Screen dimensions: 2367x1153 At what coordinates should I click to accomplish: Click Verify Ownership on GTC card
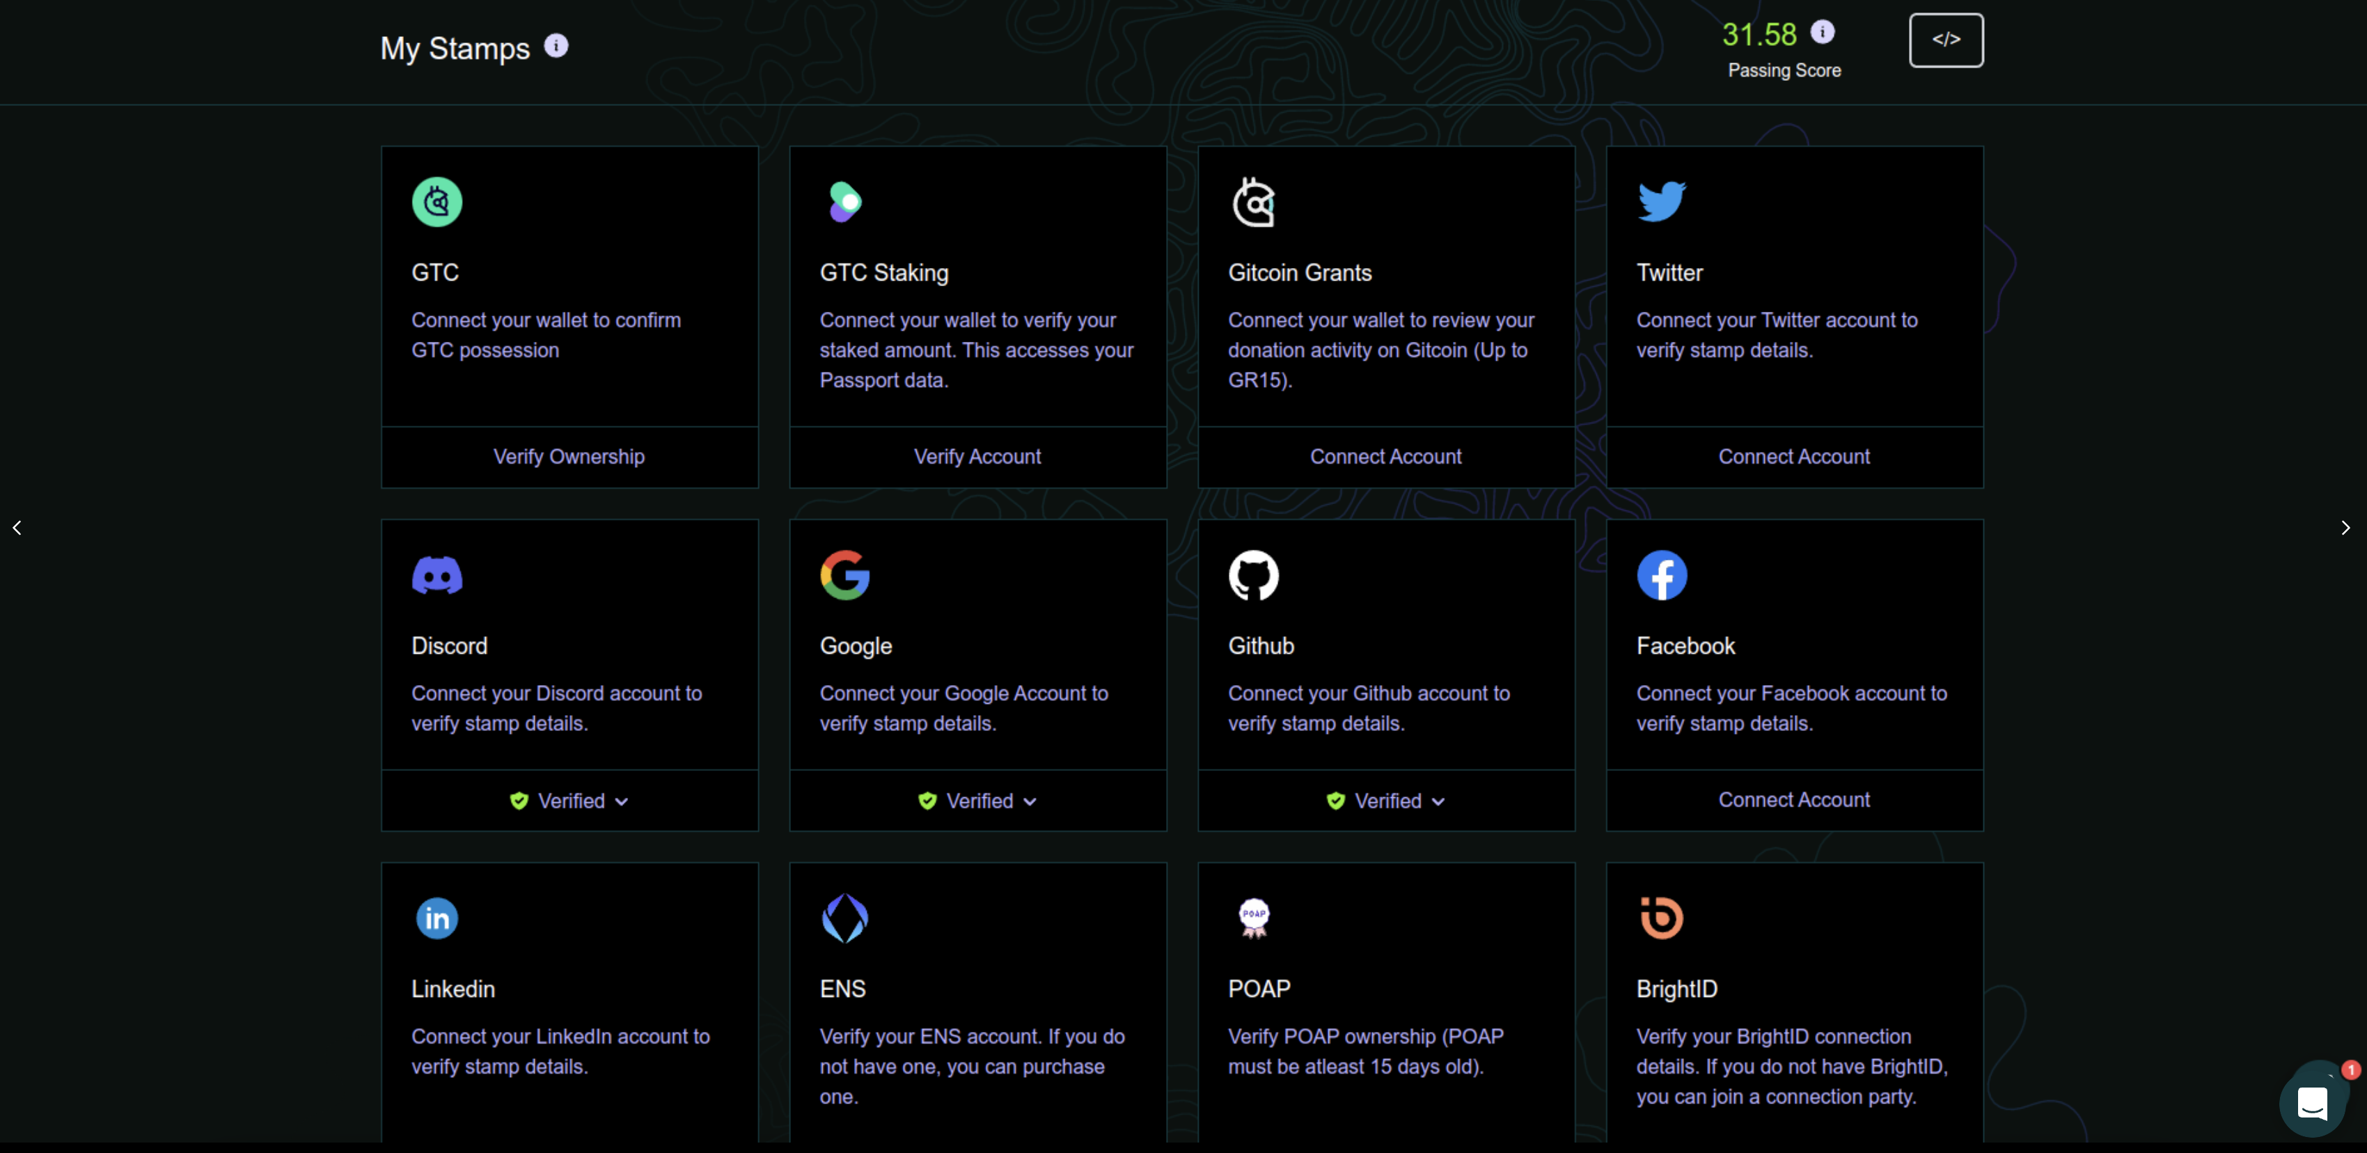pyautogui.click(x=569, y=457)
